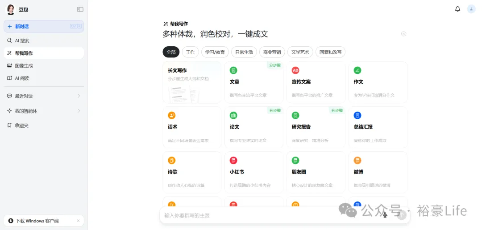
Task: Click the 我的智能体 sparkle icon
Action: (9, 111)
